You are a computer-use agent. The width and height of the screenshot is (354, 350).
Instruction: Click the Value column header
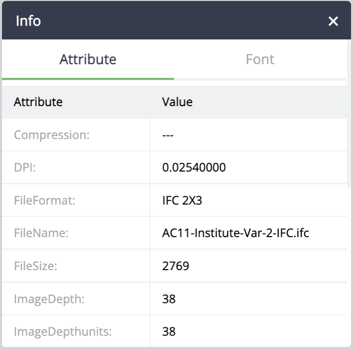[x=177, y=102]
